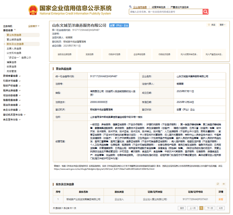Go to 营业期限信息 in sidebar
233x215 pixels.
[x=14, y=40]
